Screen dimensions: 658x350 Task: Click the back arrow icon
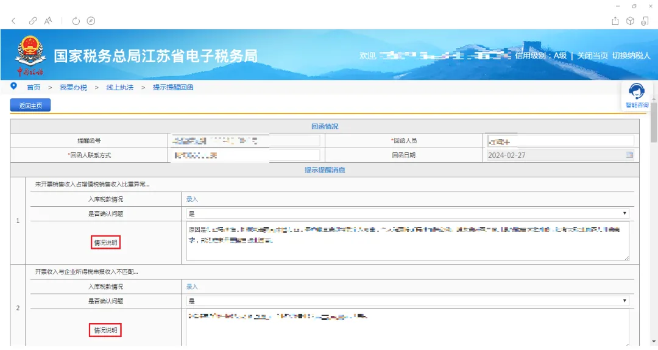(x=13, y=21)
